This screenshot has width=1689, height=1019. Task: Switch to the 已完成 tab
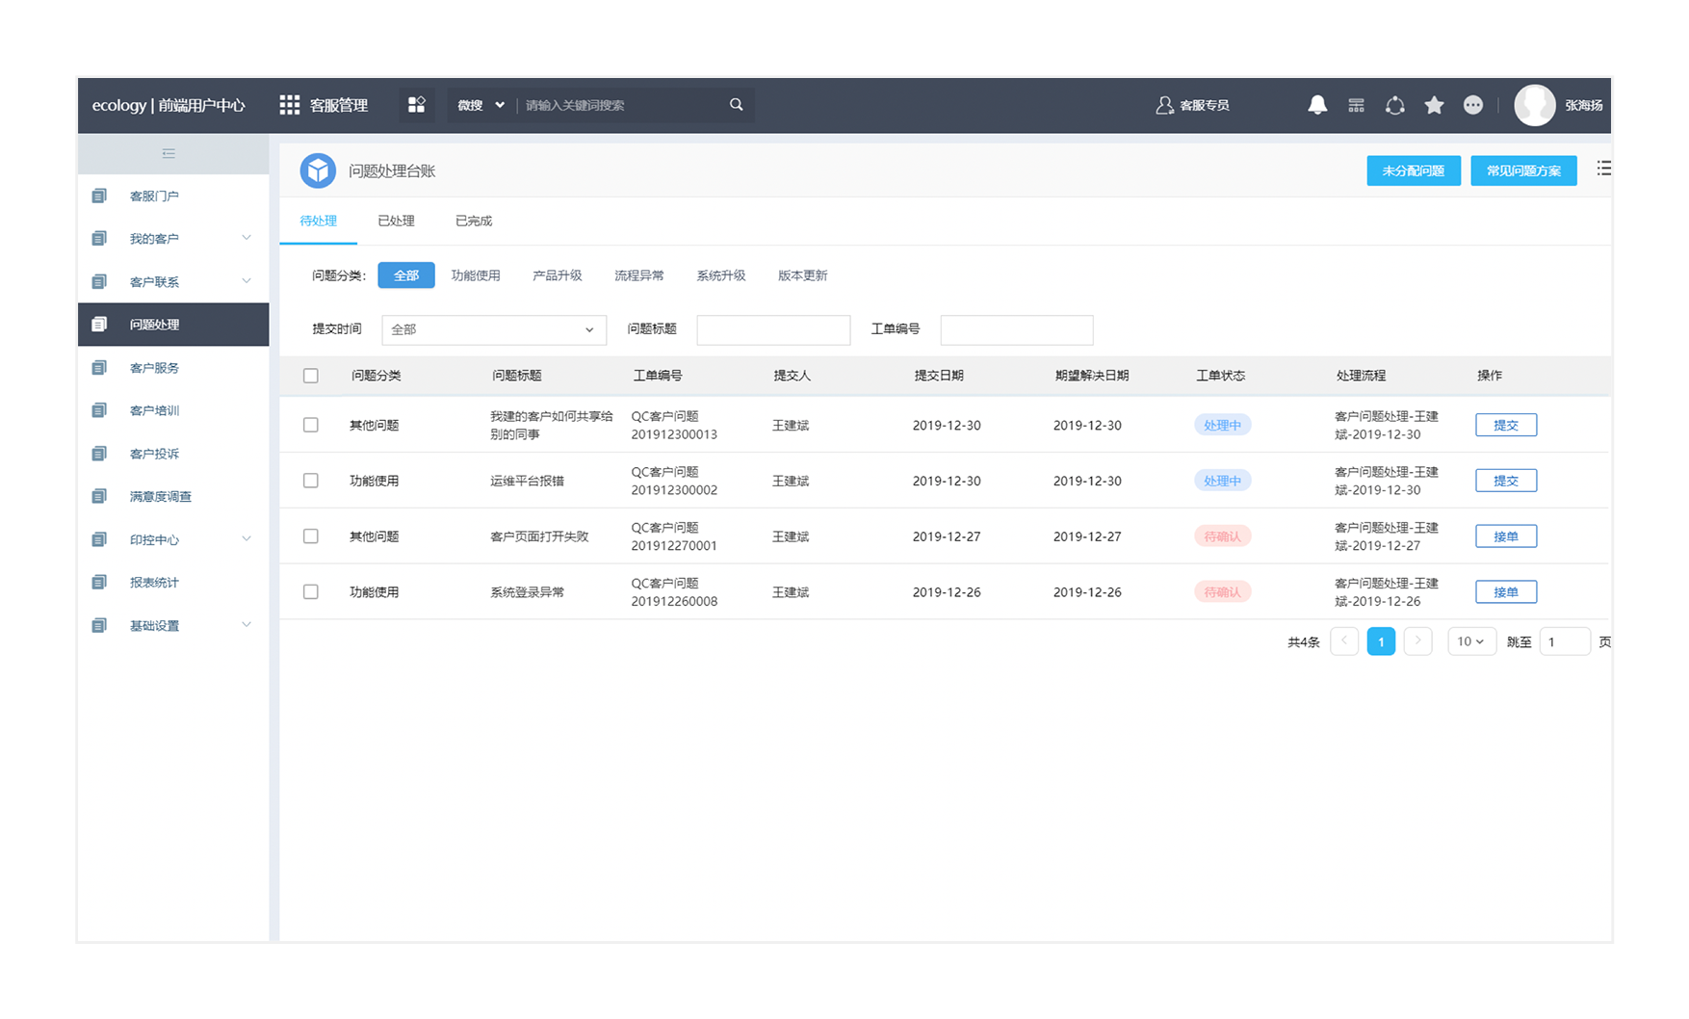pyautogui.click(x=473, y=222)
